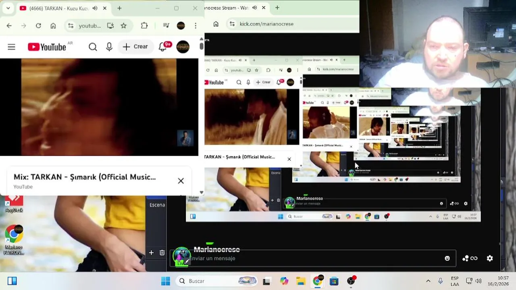The image size is (516, 290).
Task: Open Copilot from the real taskbar
Action: click(x=284, y=281)
